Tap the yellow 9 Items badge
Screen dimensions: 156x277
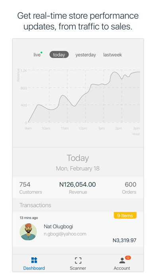point(125,216)
